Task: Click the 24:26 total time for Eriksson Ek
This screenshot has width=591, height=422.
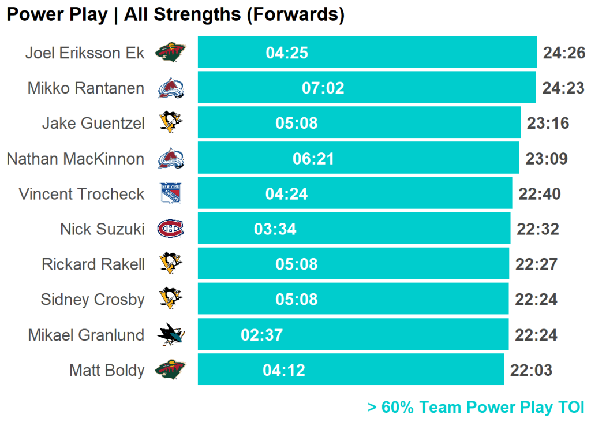Action: (564, 53)
